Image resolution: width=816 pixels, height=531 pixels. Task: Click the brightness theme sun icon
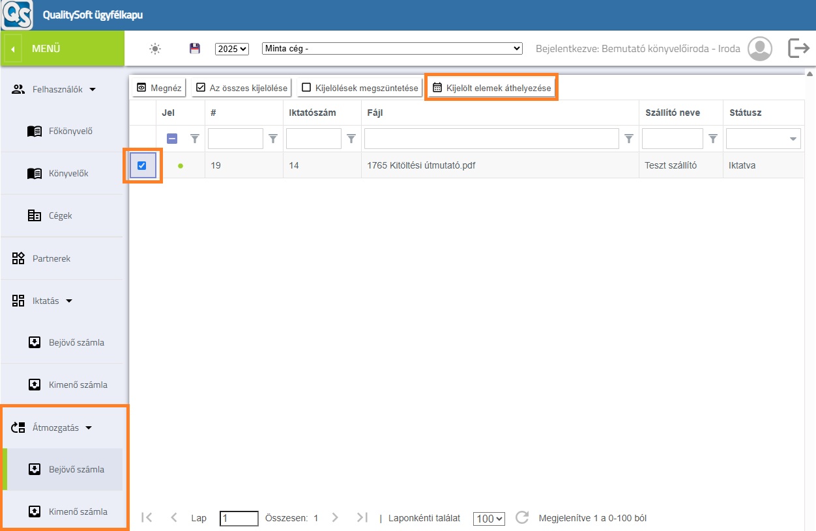pos(154,49)
